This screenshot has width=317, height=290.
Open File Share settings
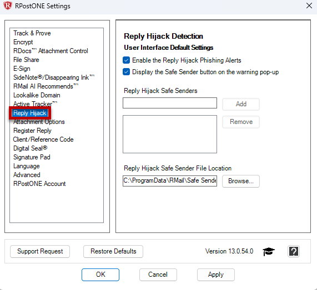coord(26,60)
